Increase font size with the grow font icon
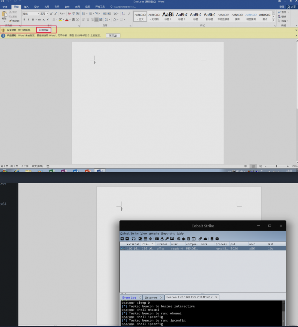 click(51, 13)
